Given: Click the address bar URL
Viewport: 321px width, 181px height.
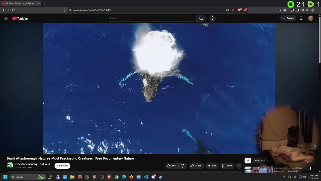Looking at the screenshot, I should click(x=93, y=10).
